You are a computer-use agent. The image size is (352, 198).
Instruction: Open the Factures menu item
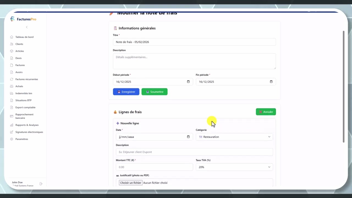[x=20, y=65]
